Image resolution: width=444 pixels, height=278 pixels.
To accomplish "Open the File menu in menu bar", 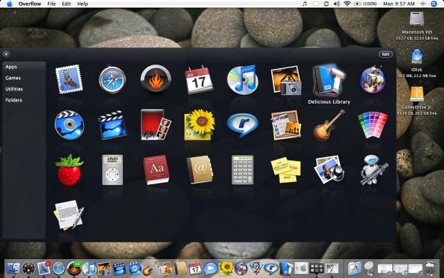I will 52,4.
